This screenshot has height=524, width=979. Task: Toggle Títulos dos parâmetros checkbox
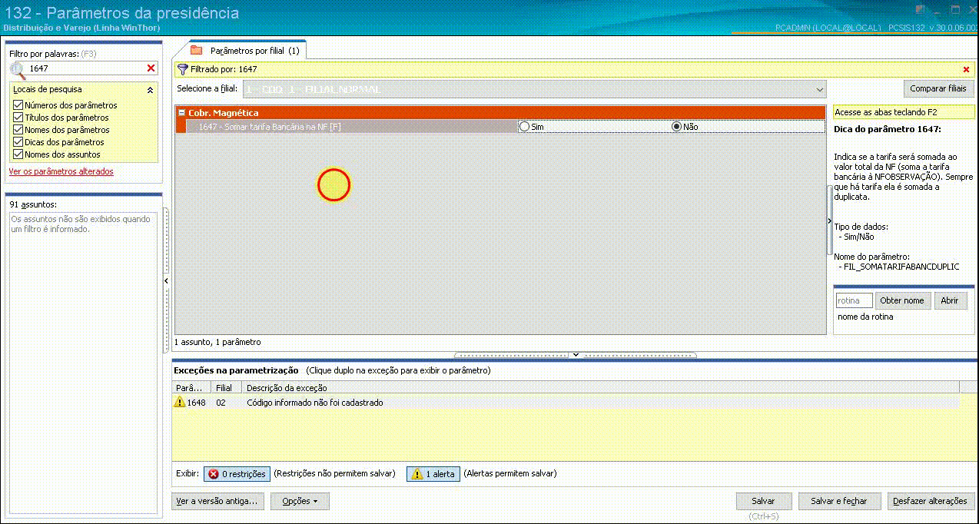point(18,118)
